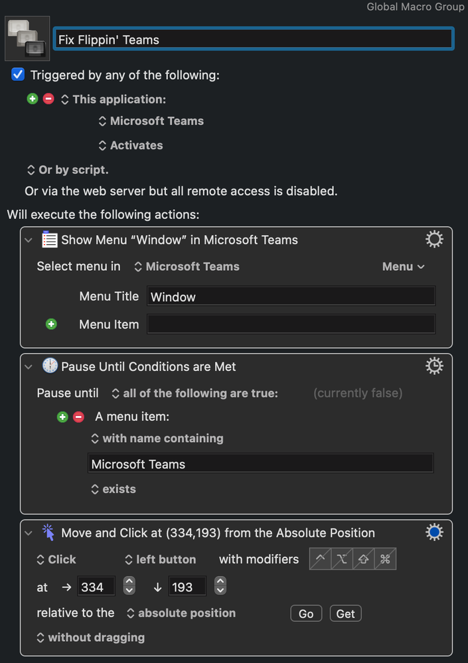Screen dimensions: 468x663
Task: Click green plus beside Menu Item field
Action: point(51,325)
